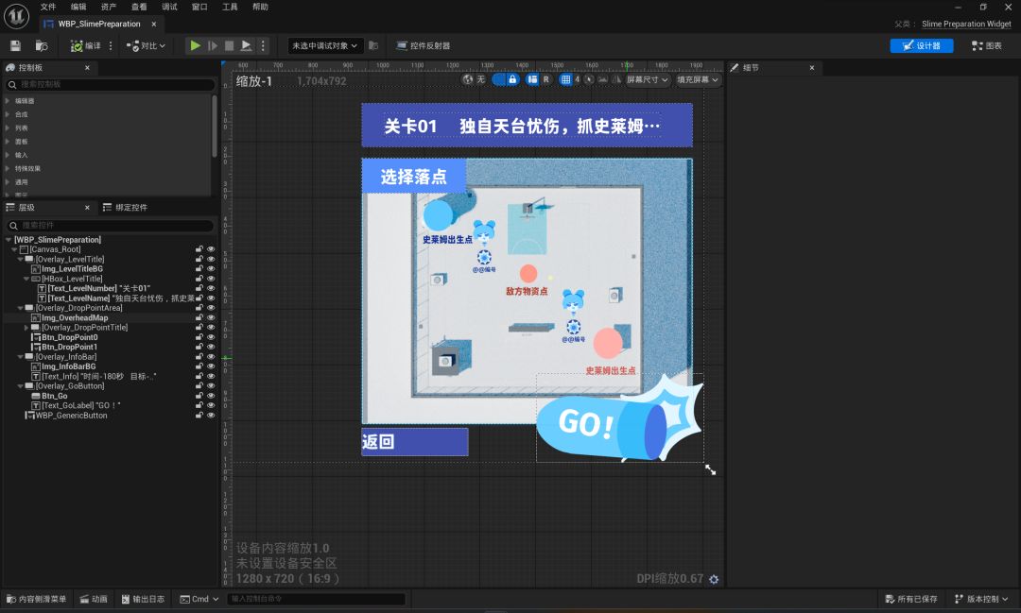Toggle the R respect locks button
The width and height of the screenshot is (1021, 613).
(546, 79)
